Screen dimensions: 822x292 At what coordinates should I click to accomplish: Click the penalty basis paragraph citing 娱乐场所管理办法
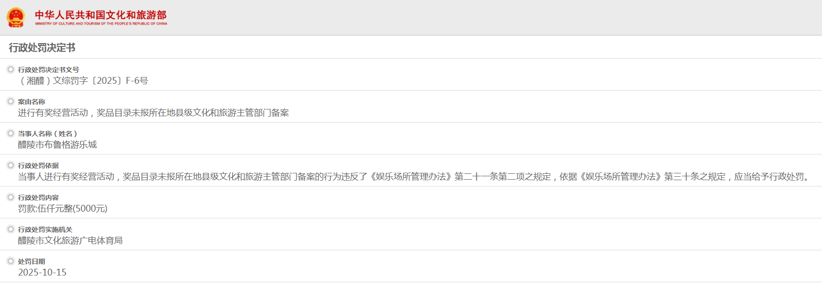pos(415,177)
